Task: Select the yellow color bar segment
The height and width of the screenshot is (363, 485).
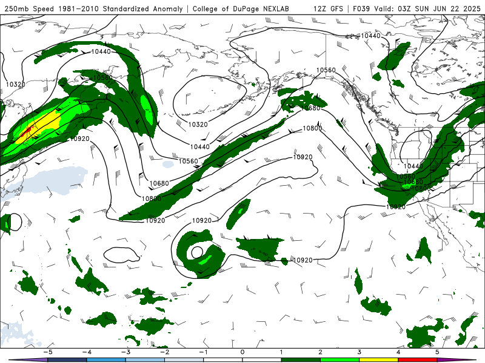Action: point(379,360)
